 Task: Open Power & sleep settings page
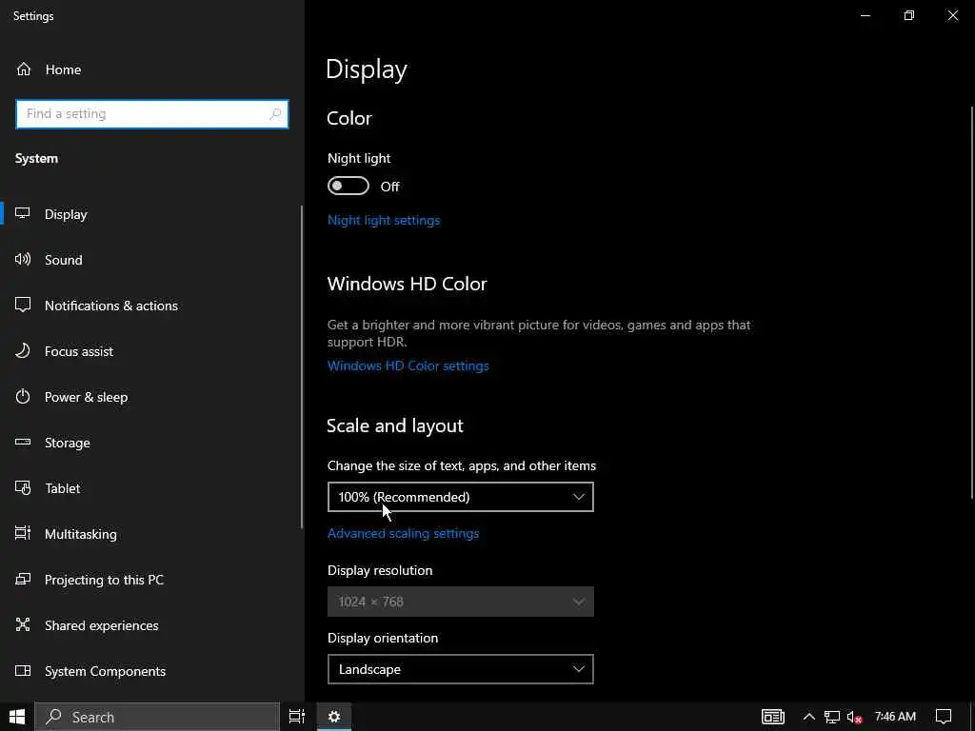151,397
